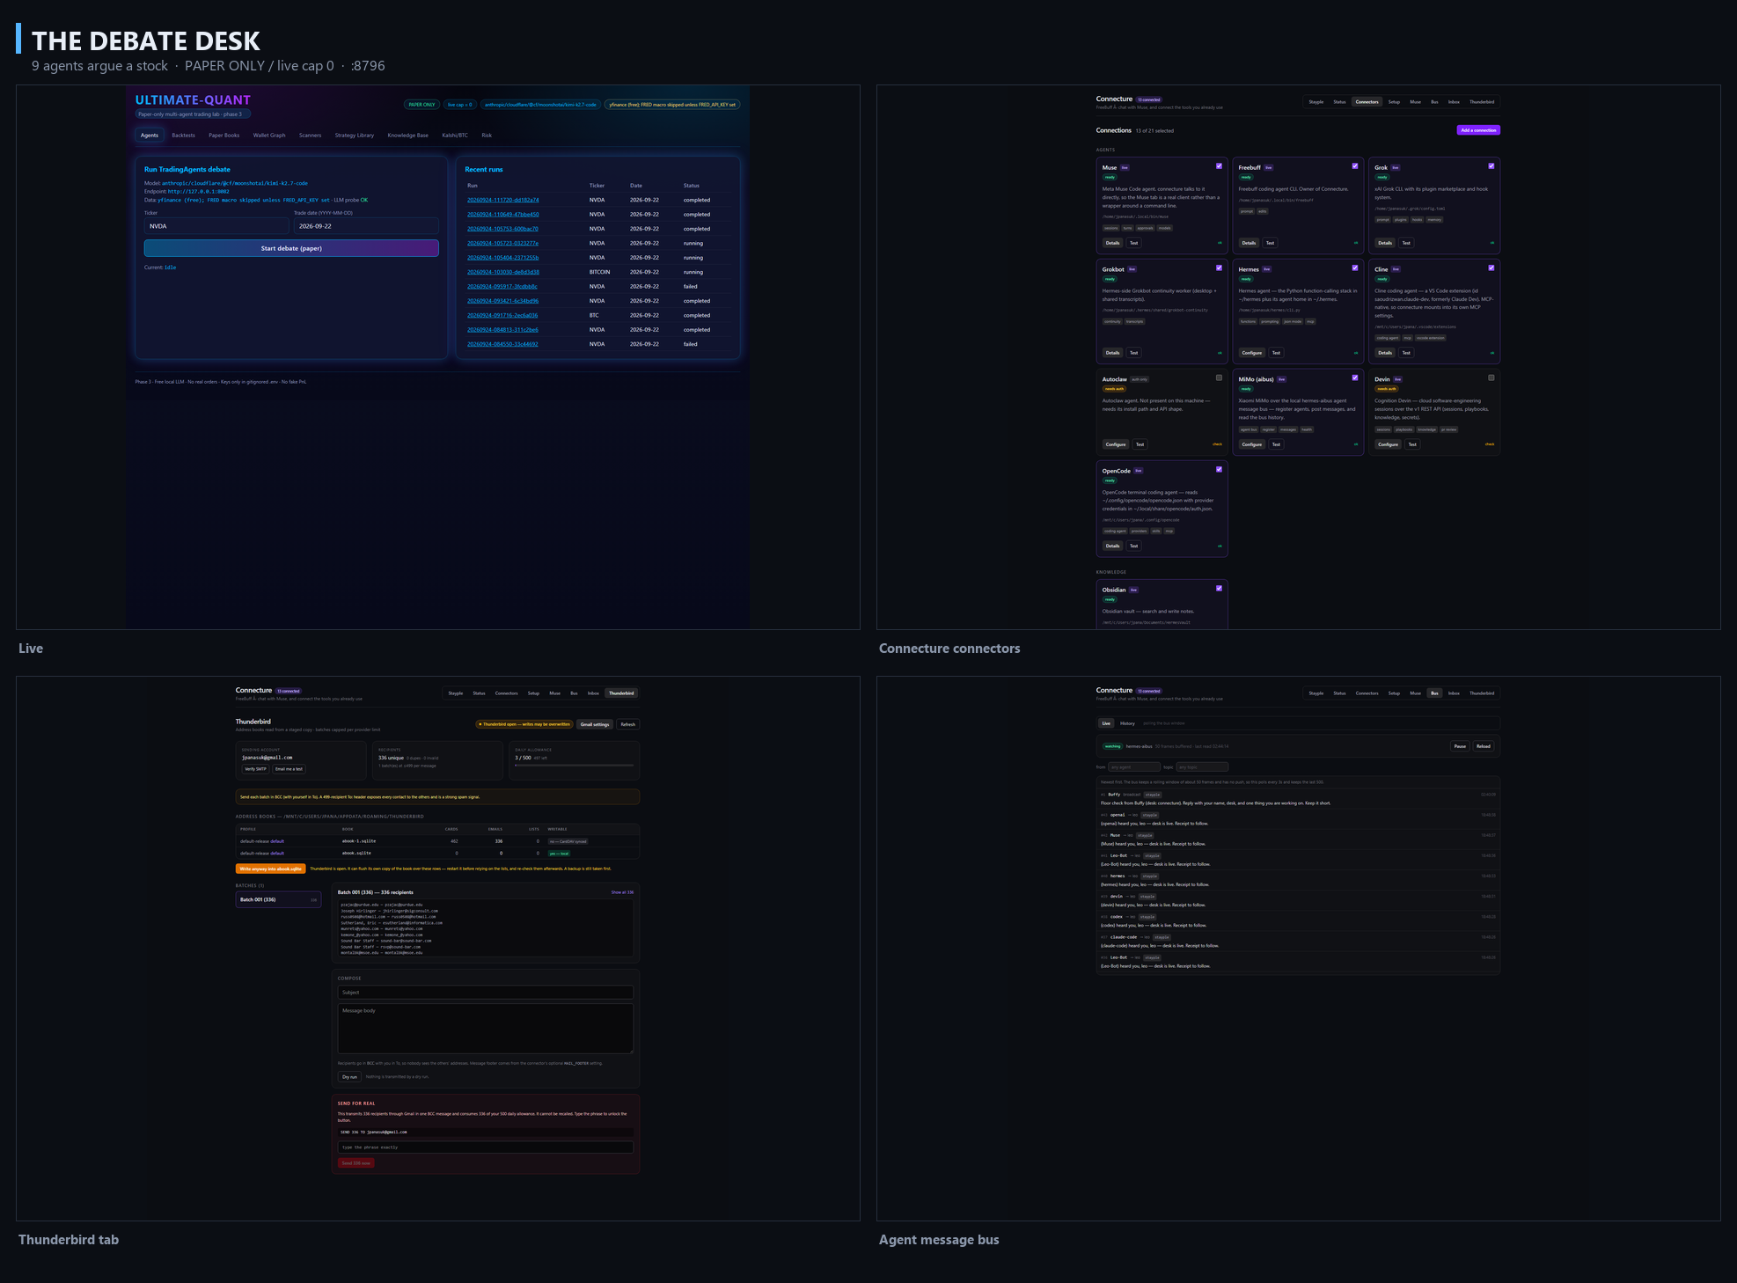Uncheck the Hermes connector checkbox
The width and height of the screenshot is (1737, 1283).
point(1355,268)
